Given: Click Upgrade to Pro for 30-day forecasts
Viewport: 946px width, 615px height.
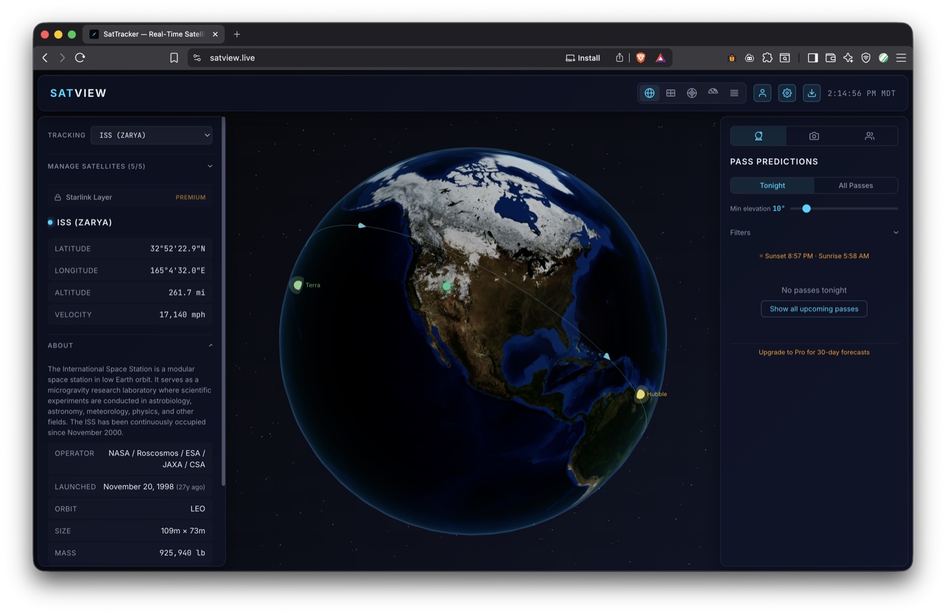Looking at the screenshot, I should tap(814, 352).
